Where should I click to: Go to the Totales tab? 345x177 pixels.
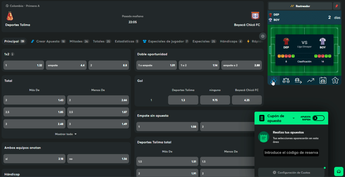coord(102,41)
